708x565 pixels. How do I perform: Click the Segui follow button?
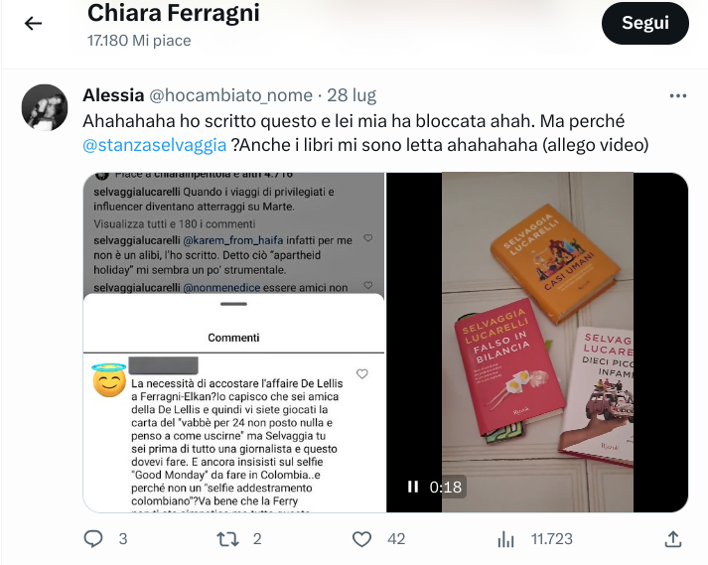point(644,23)
